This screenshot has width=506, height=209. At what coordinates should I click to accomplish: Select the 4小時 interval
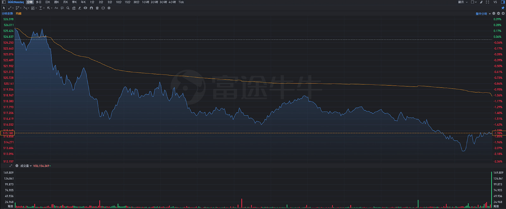(x=172, y=2)
